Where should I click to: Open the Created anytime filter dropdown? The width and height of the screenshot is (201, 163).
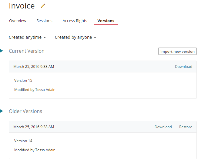click(27, 37)
